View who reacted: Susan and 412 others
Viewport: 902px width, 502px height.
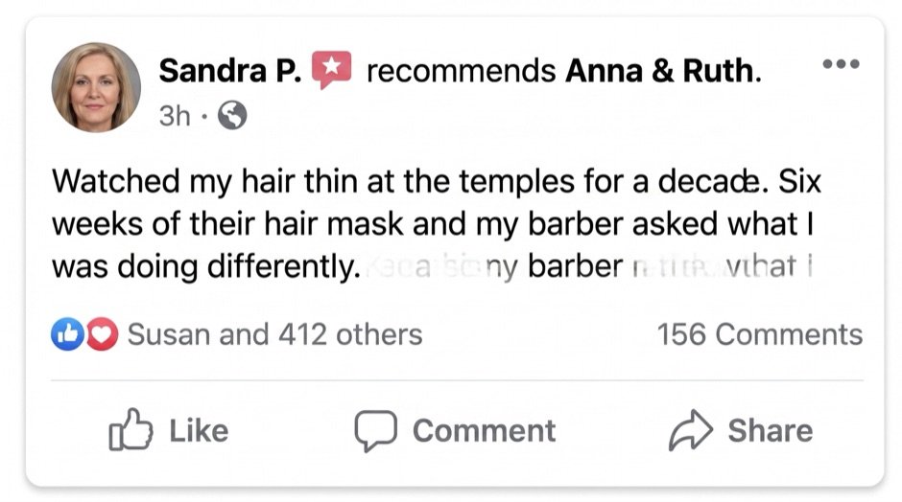click(x=275, y=334)
